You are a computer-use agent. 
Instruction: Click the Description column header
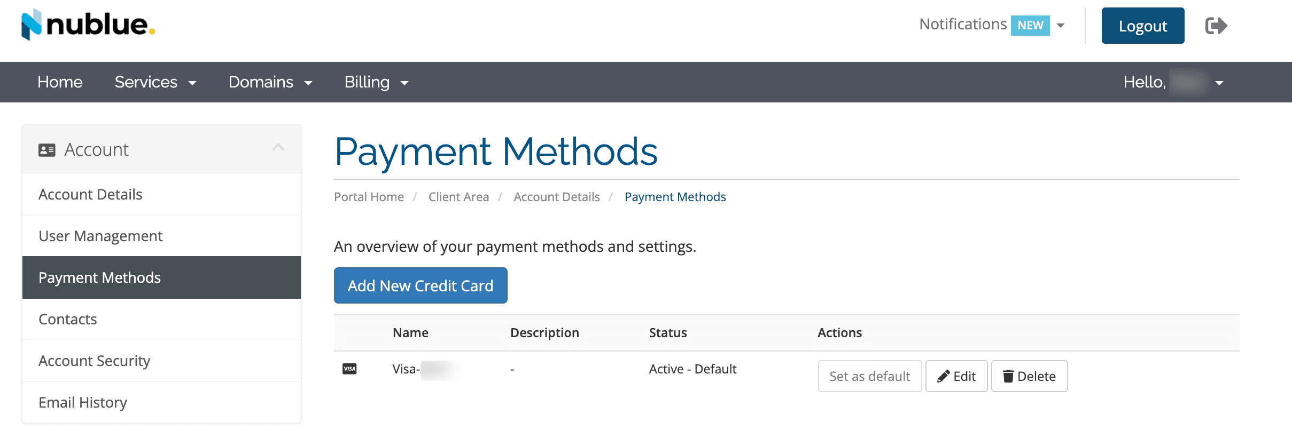(544, 333)
